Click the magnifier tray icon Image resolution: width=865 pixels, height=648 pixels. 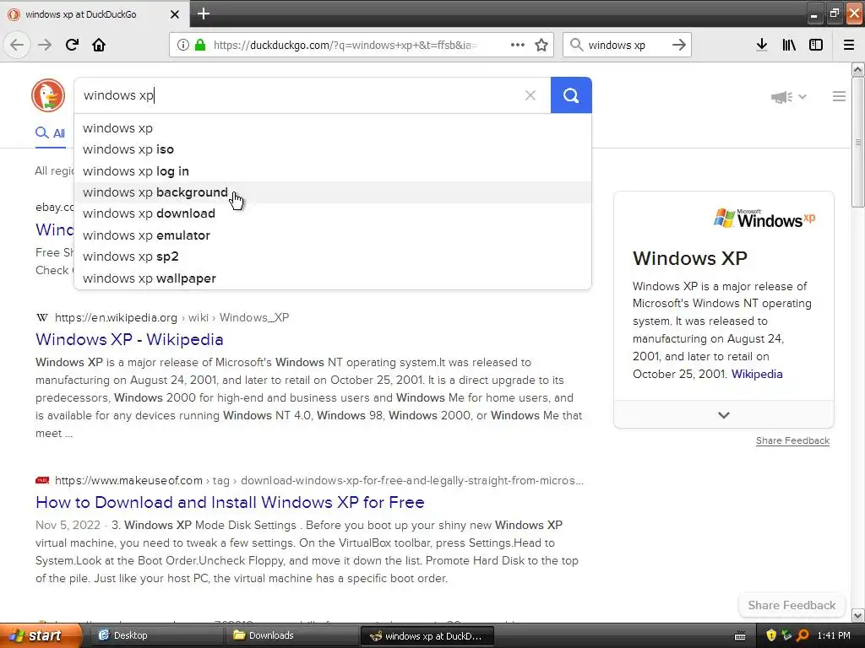(x=802, y=635)
